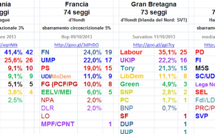Open the partially visible aqnNtk link
This screenshot has height=134, width=215.
pyautogui.click(x=9, y=45)
